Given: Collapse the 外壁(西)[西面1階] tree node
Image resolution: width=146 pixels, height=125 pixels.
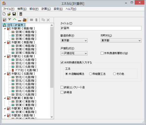Looking at the screenshot, I should click(5, 116).
